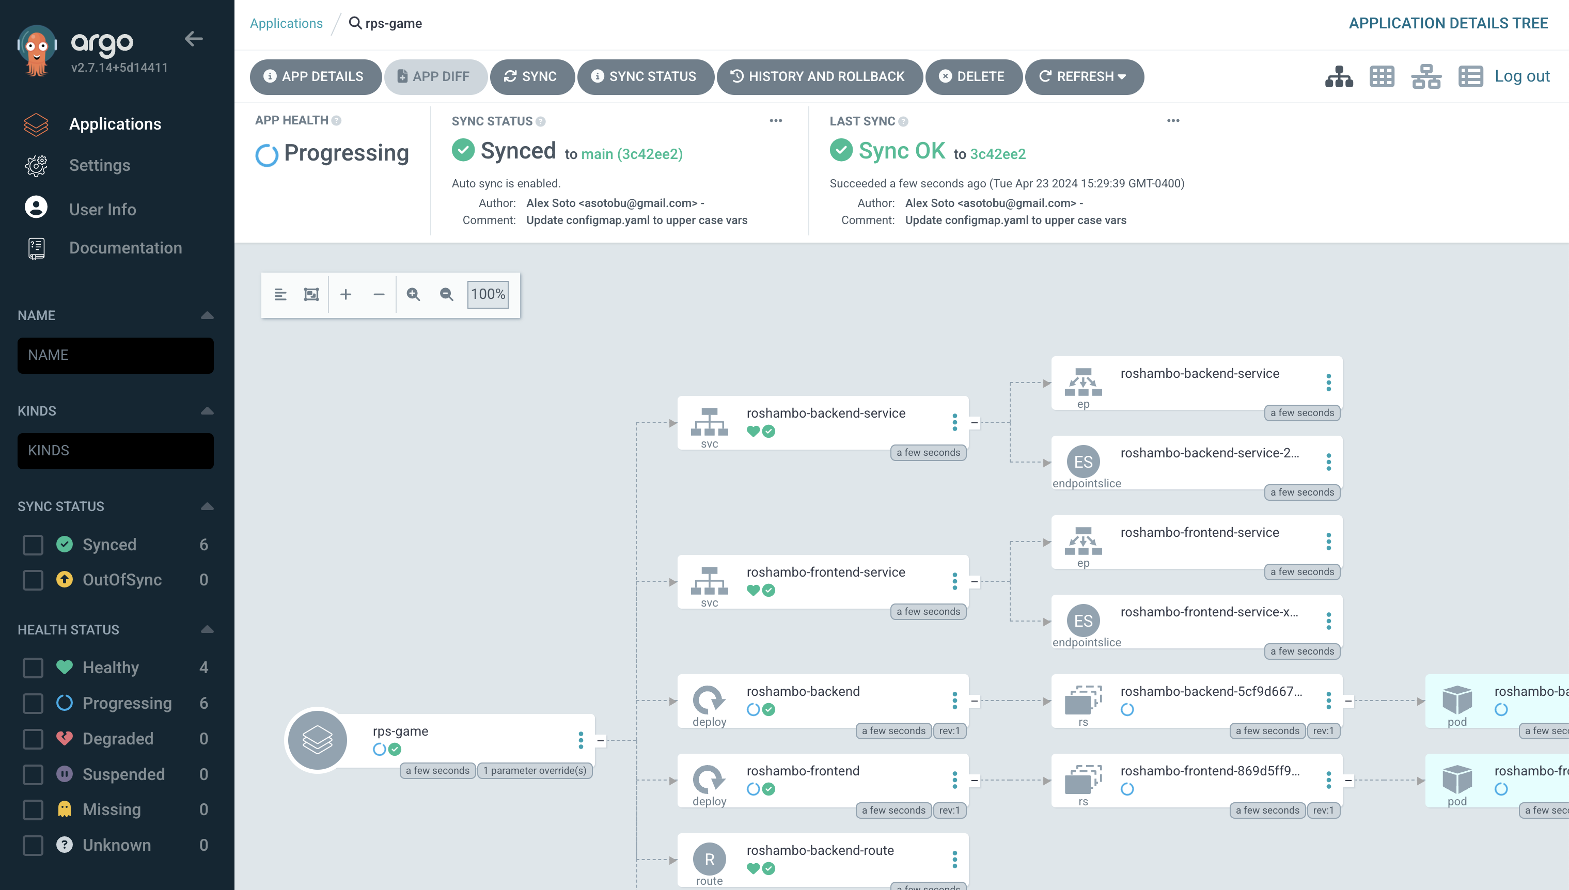Click compact/align nodes toolbar icon
The height and width of the screenshot is (890, 1569).
pos(280,295)
